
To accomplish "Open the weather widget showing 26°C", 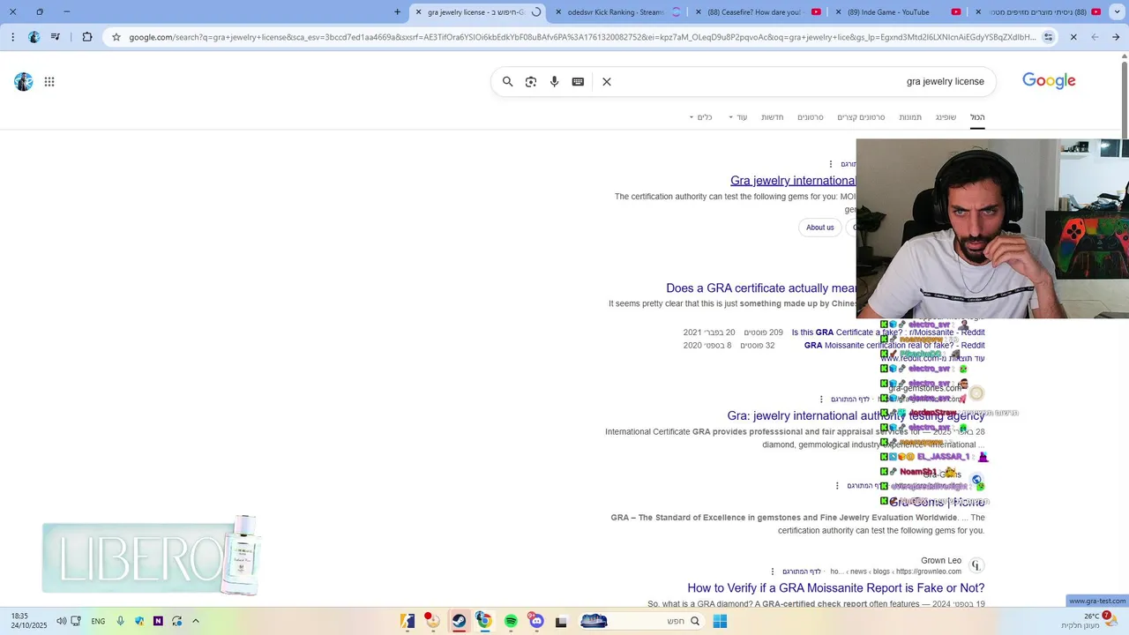I will coord(1091,621).
